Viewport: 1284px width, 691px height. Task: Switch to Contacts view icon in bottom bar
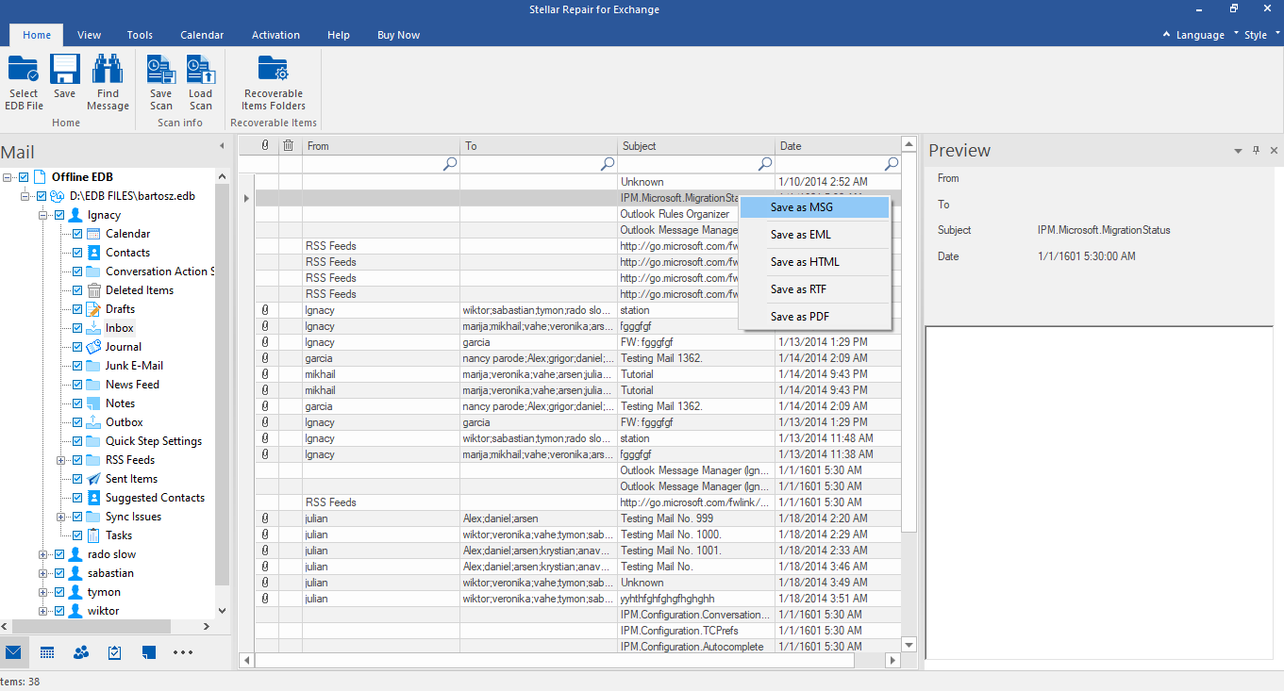(81, 652)
